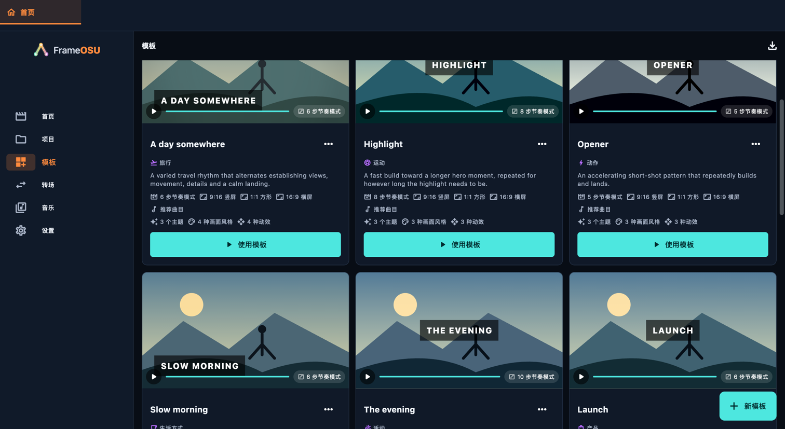The width and height of the screenshot is (785, 429).
Task: Open more options for Opener
Action: pyautogui.click(x=756, y=144)
